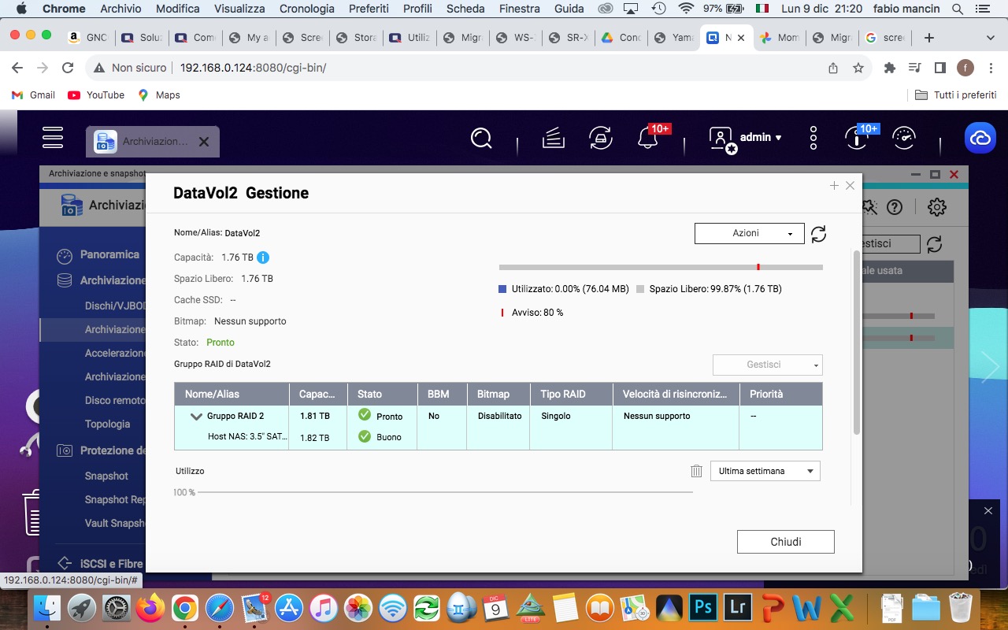Delete usage history with trash icon

point(696,471)
